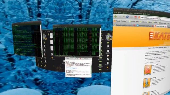The width and height of the screenshot is (170, 95).
Task: Open the Edit menu in Firefox
Action: point(120,13)
